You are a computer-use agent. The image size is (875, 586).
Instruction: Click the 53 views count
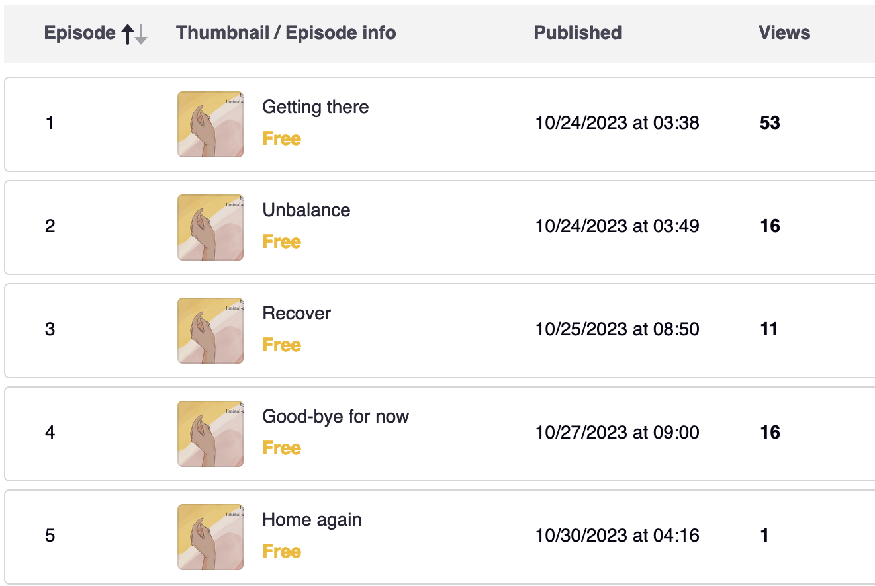coord(770,123)
